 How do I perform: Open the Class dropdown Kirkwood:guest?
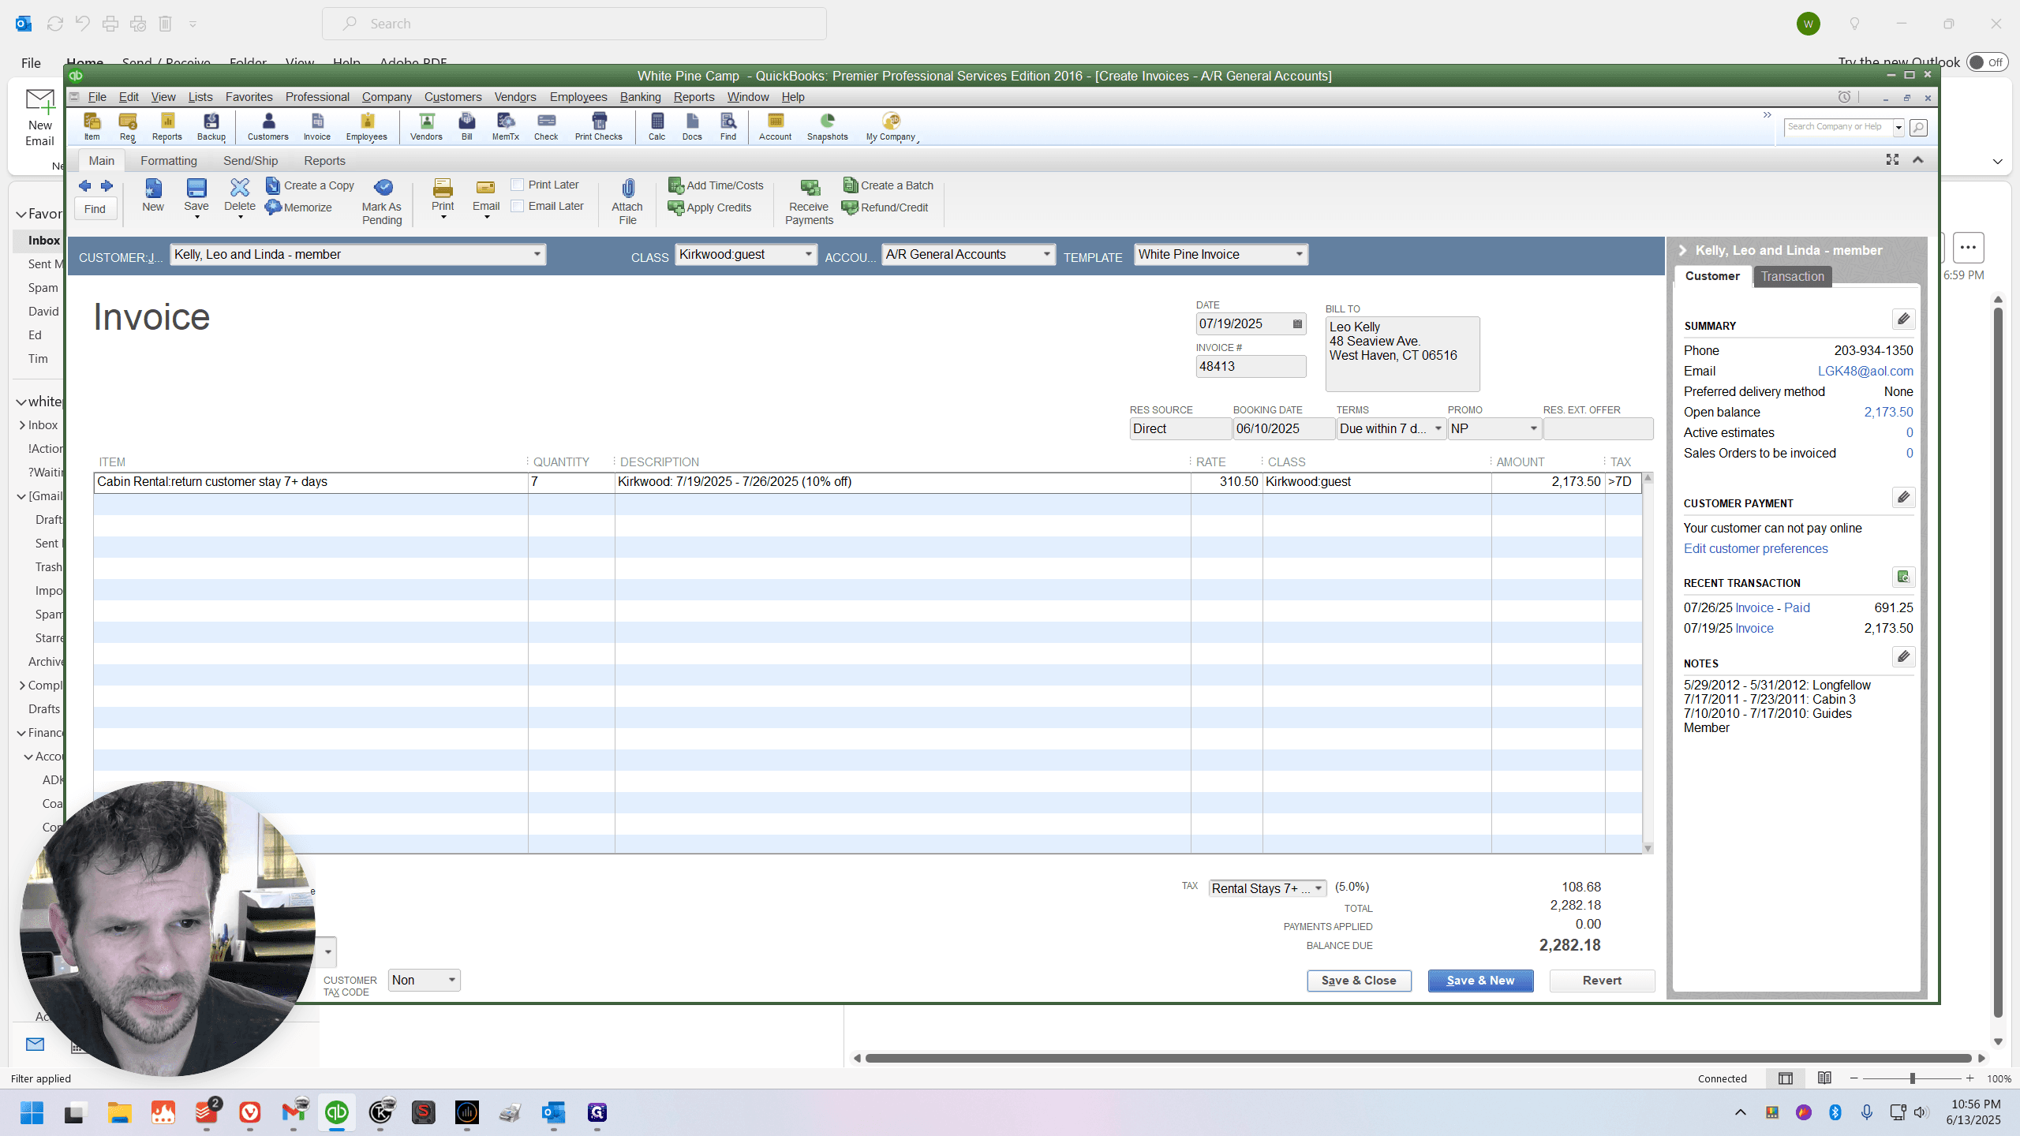808,254
